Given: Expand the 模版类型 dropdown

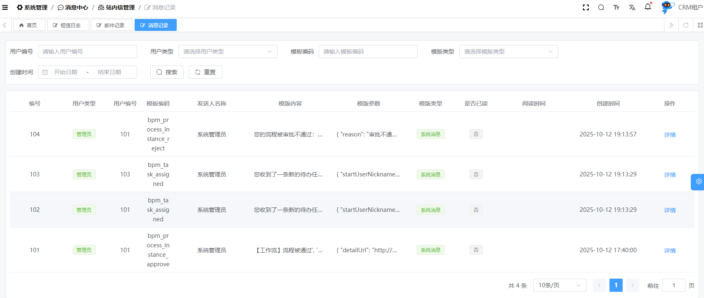Looking at the screenshot, I should [x=508, y=52].
